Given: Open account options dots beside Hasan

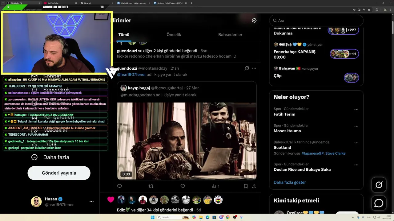Looking at the screenshot, I should click(x=91, y=202).
